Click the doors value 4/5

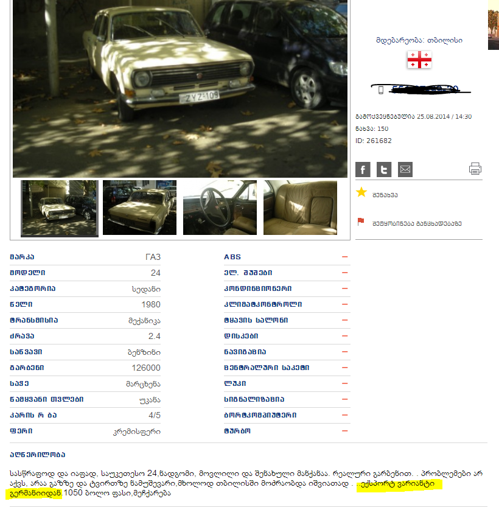point(155,416)
